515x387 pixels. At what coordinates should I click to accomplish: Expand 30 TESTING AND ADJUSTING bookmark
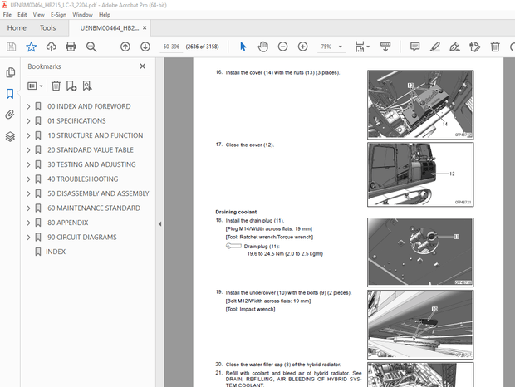[x=28, y=164]
